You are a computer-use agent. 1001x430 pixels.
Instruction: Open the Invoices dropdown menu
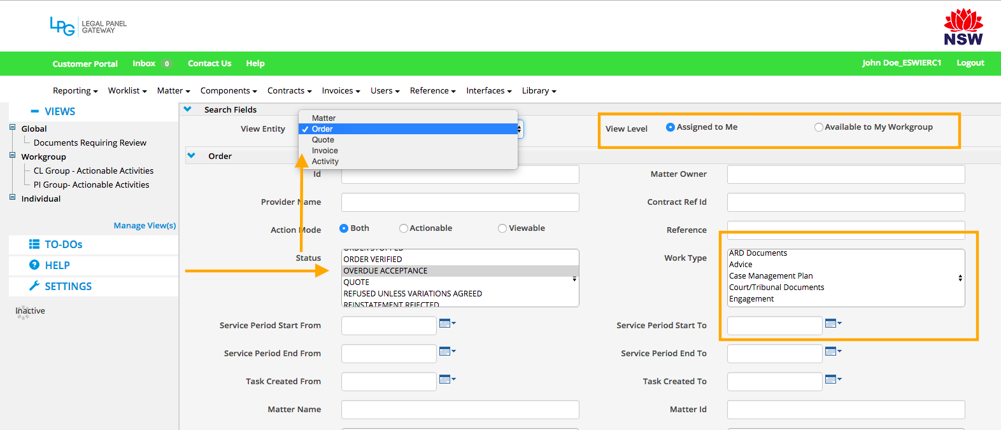[x=341, y=90]
